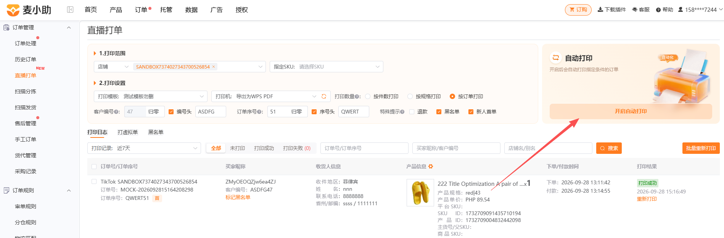This screenshot has height=238, width=724.
Task: Click the QWERT prefix input field
Action: point(354,112)
